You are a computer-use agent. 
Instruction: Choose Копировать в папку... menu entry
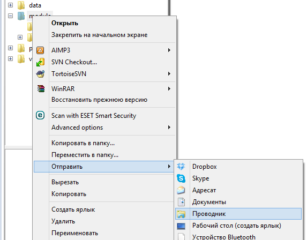83,143
